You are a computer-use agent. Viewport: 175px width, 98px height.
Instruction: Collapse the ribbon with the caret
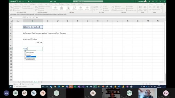coord(165,13)
